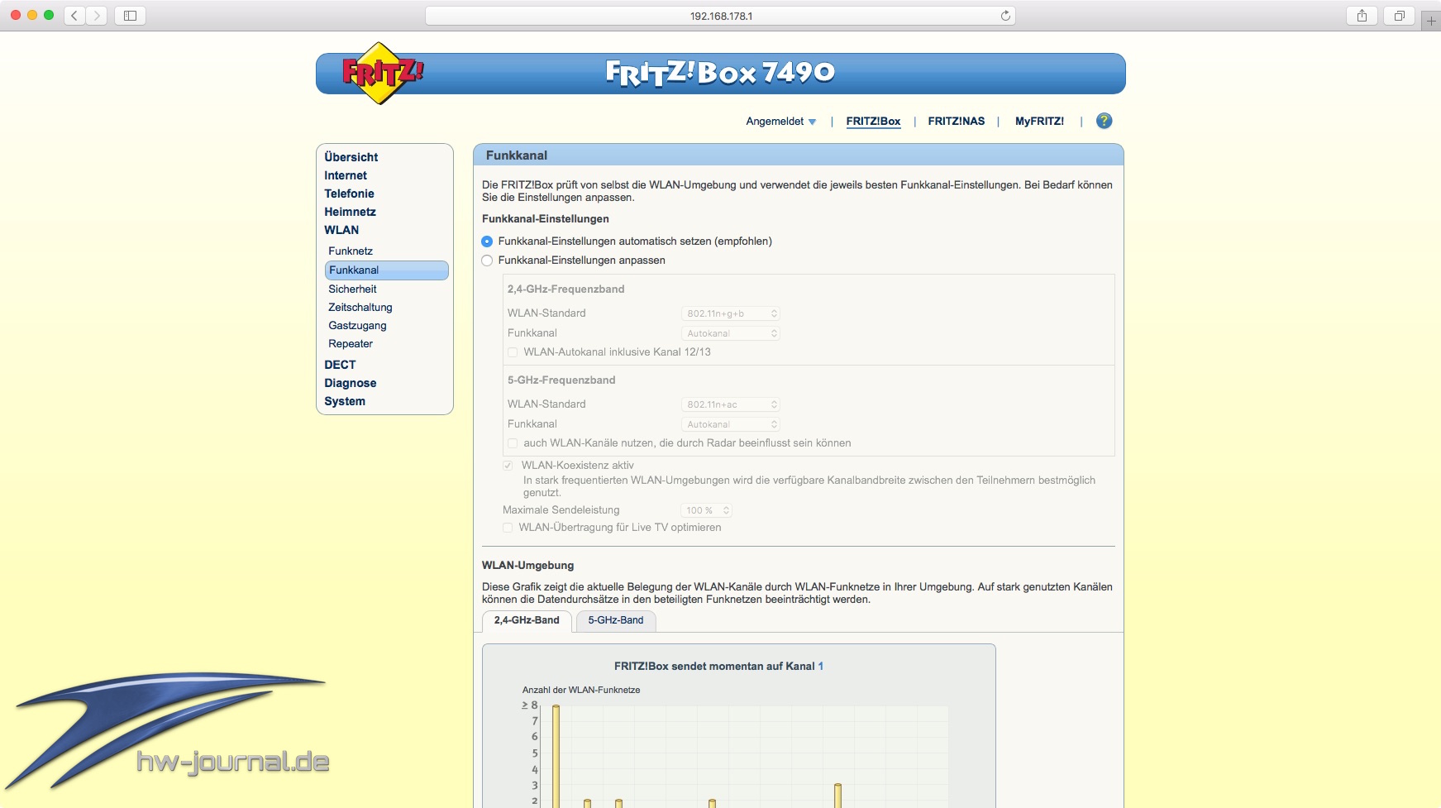
Task: Open DECT menu in sidebar
Action: pos(340,365)
